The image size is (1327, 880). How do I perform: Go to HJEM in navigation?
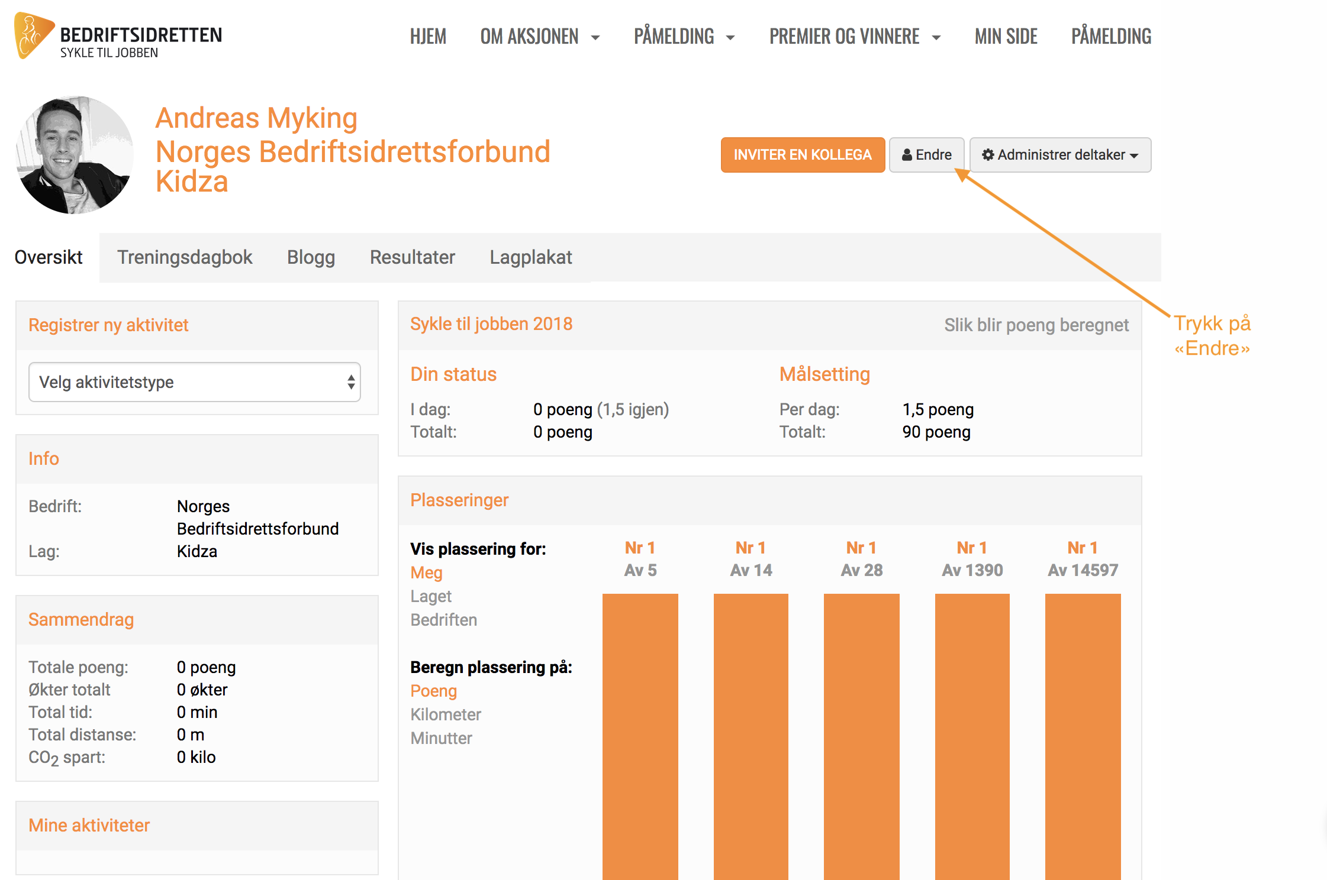pyautogui.click(x=428, y=37)
